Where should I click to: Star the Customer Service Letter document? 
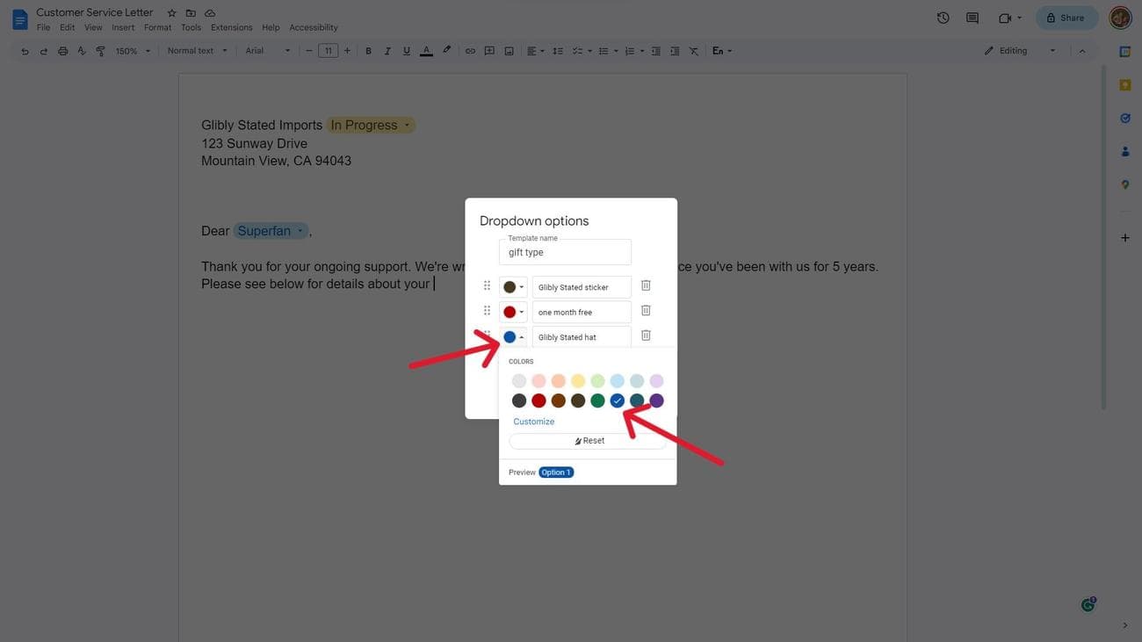[172, 13]
